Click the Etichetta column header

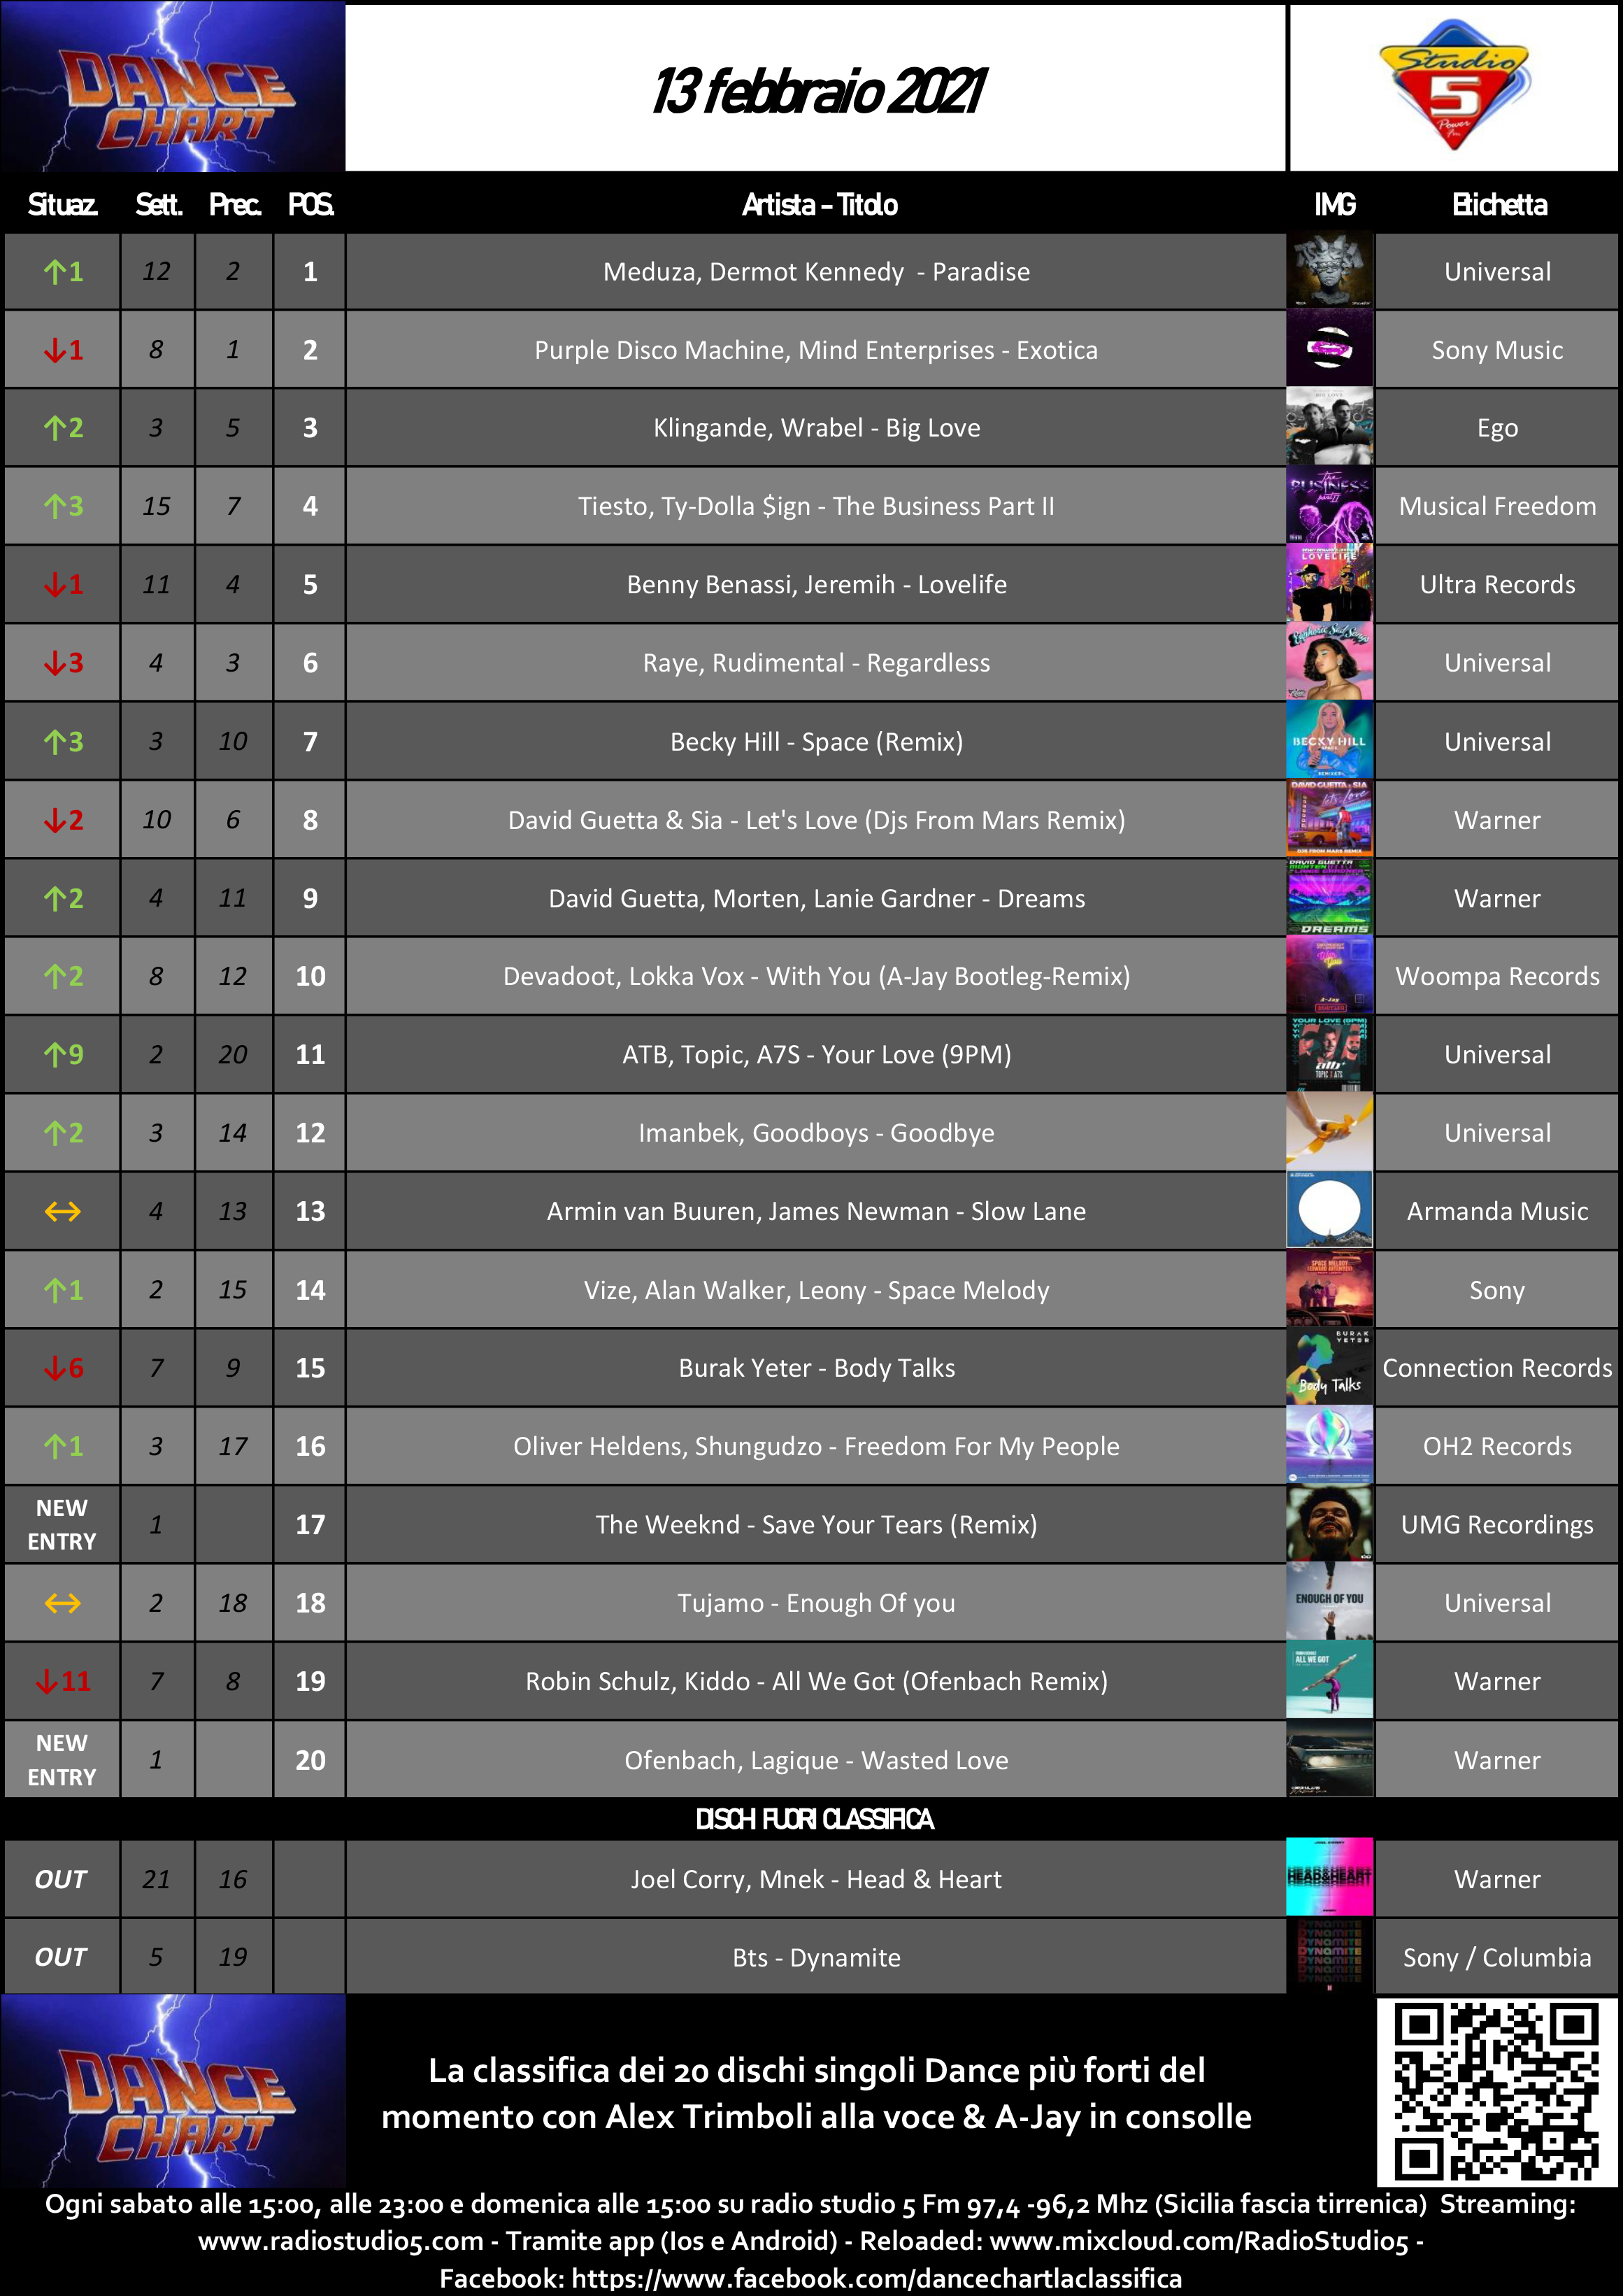click(1499, 205)
